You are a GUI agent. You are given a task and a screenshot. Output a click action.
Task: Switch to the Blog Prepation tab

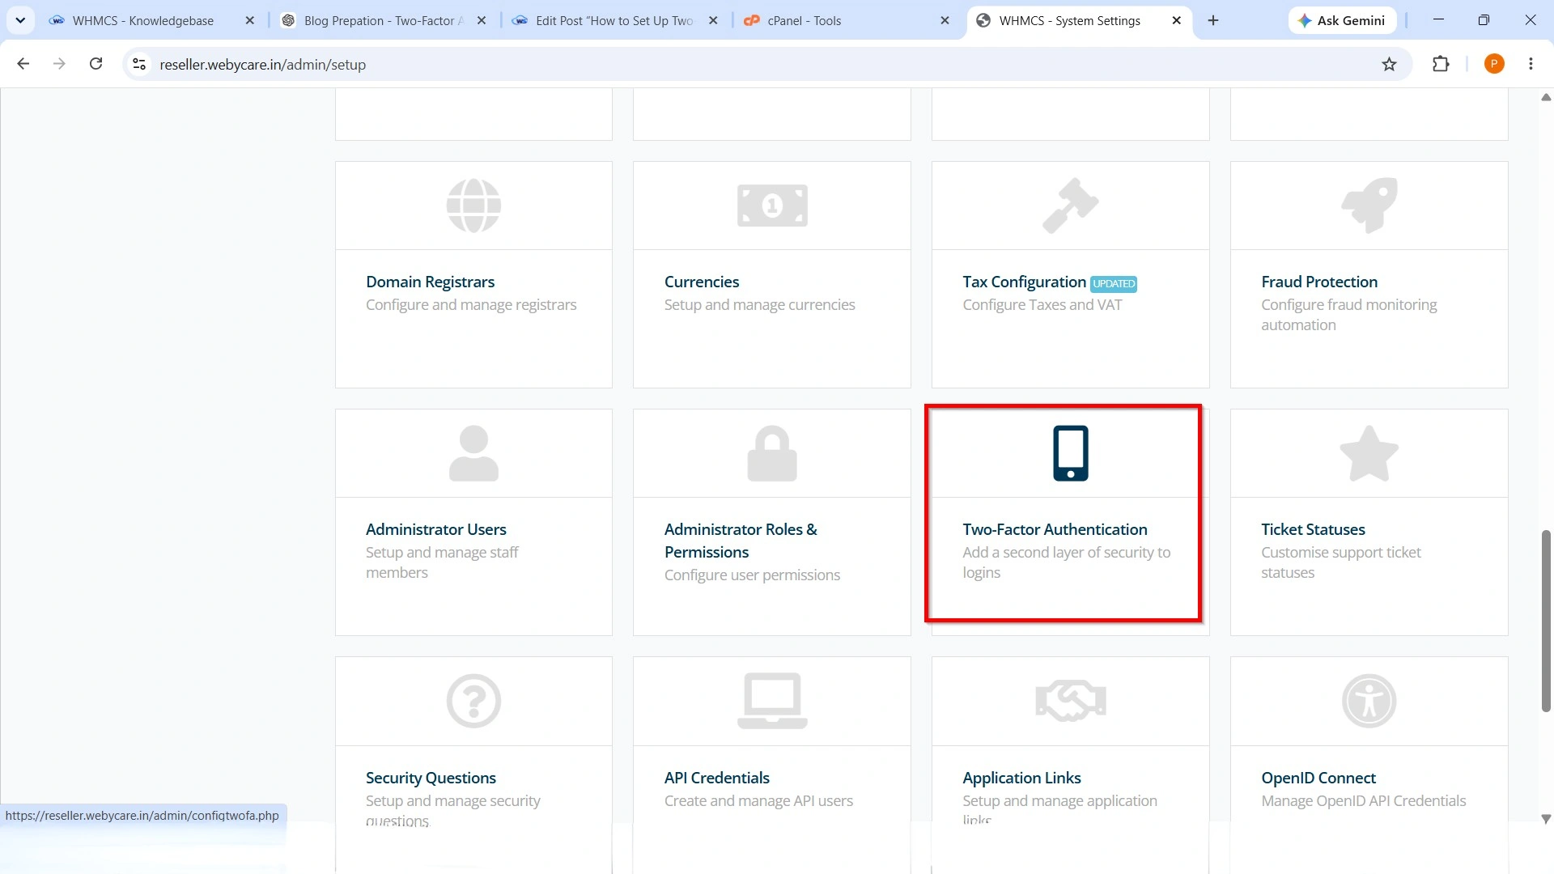(374, 20)
